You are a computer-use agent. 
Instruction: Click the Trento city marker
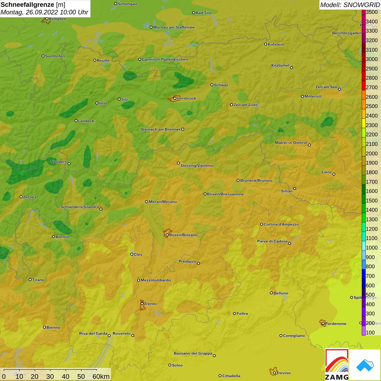[142, 304]
